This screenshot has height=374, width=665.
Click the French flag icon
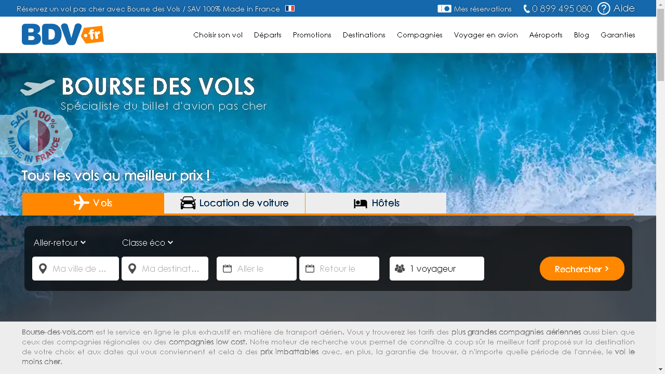click(290, 8)
